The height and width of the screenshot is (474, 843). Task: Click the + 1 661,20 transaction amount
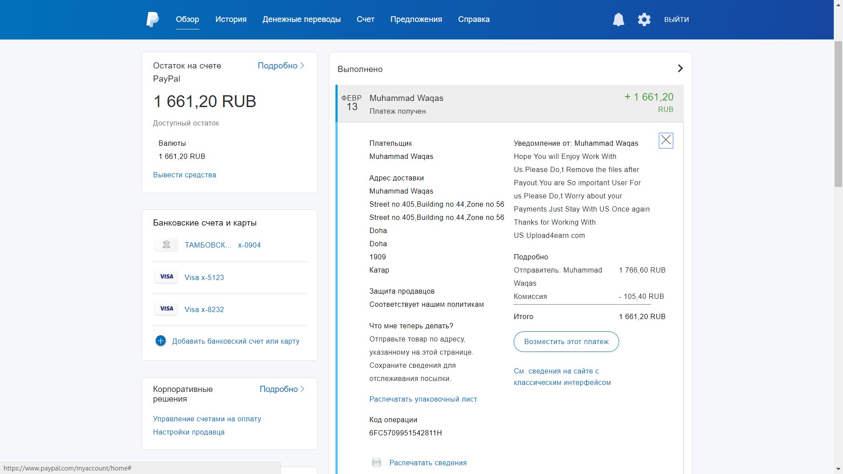(649, 97)
